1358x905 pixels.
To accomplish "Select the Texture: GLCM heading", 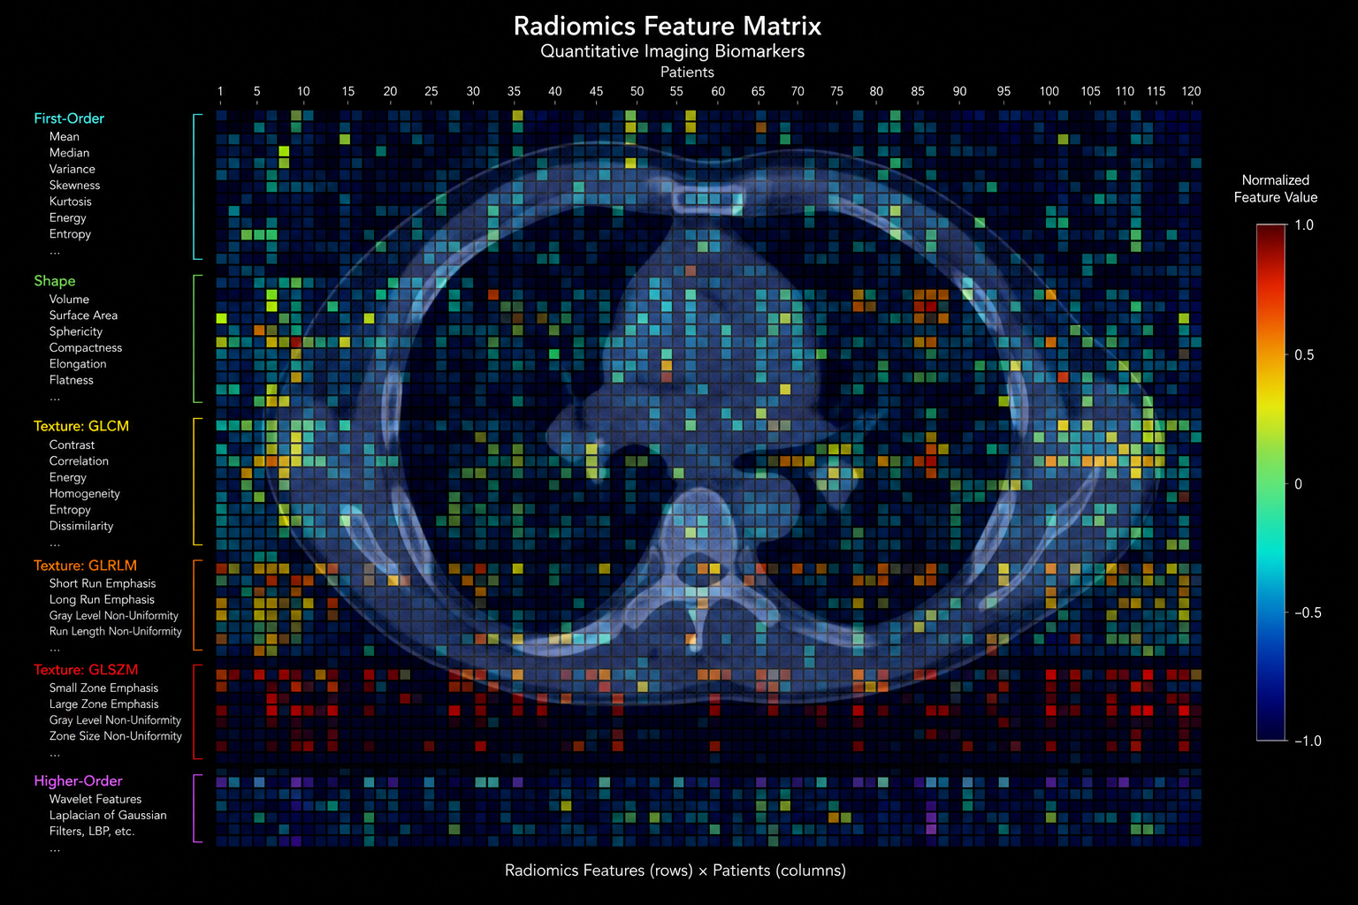I will click(81, 426).
